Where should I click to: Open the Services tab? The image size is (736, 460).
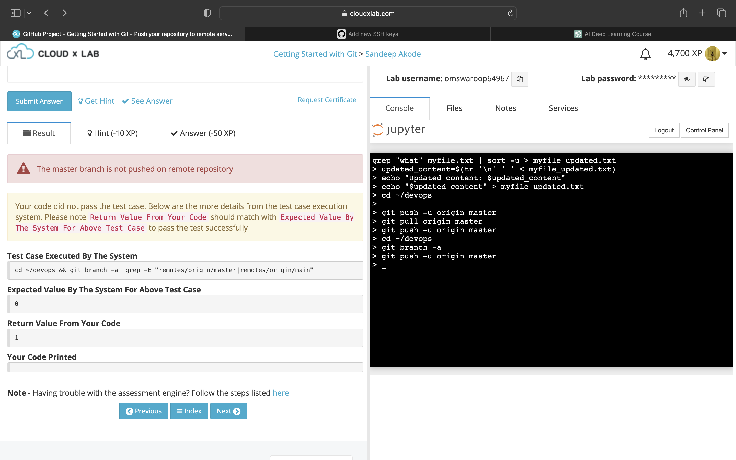click(563, 108)
